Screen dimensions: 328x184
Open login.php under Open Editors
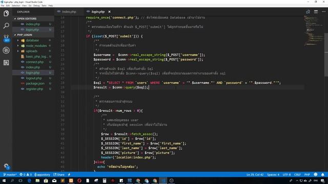33,30
